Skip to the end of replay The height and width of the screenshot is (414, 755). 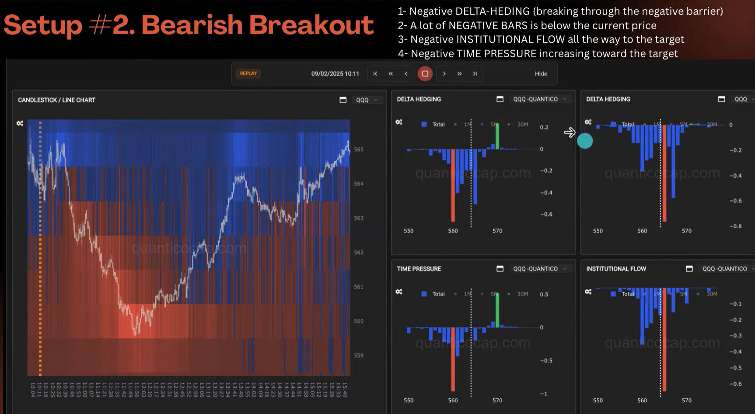pyautogui.click(x=475, y=74)
